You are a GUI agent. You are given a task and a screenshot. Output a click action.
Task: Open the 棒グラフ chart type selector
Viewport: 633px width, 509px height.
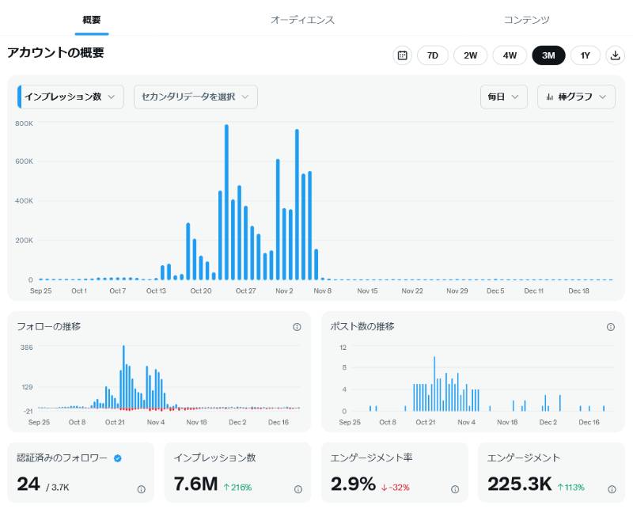[576, 97]
